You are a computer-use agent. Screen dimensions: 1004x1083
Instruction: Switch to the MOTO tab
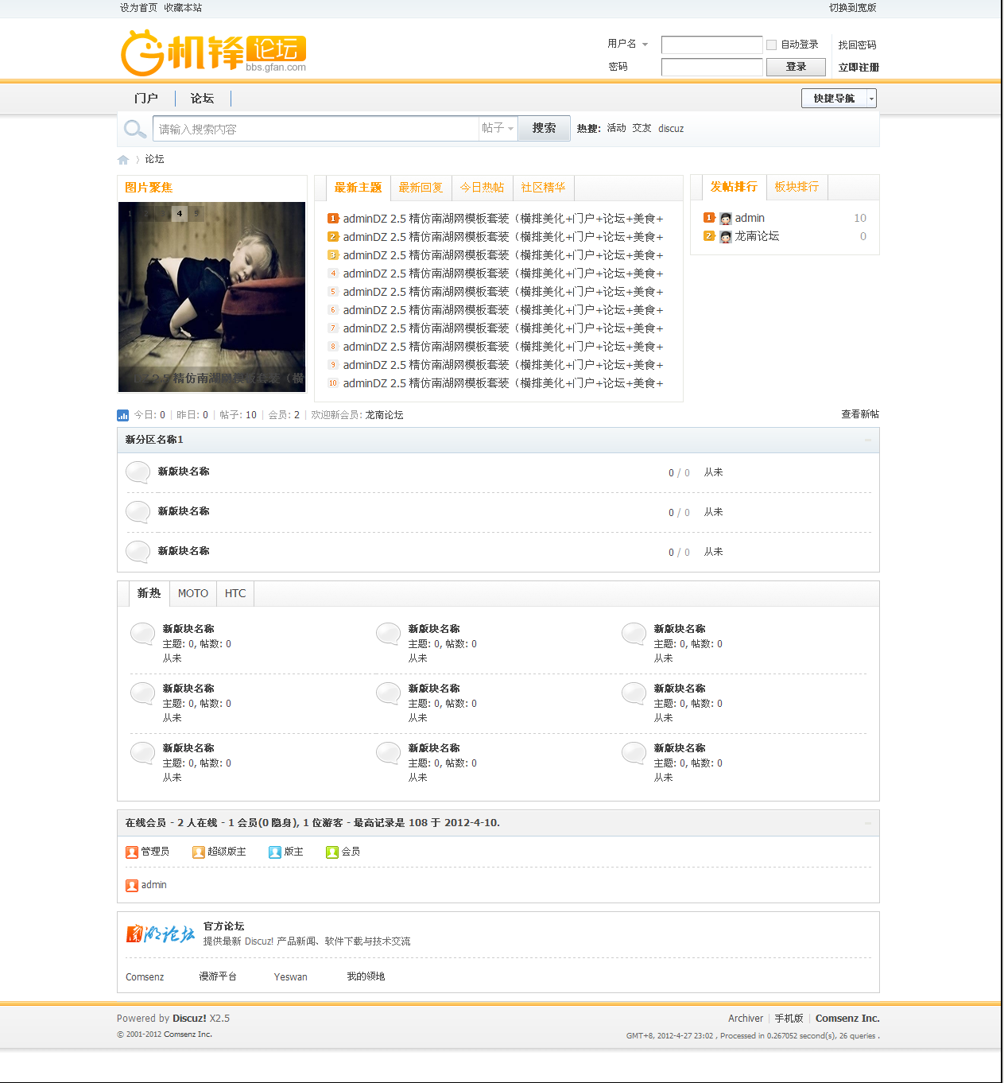(x=192, y=593)
